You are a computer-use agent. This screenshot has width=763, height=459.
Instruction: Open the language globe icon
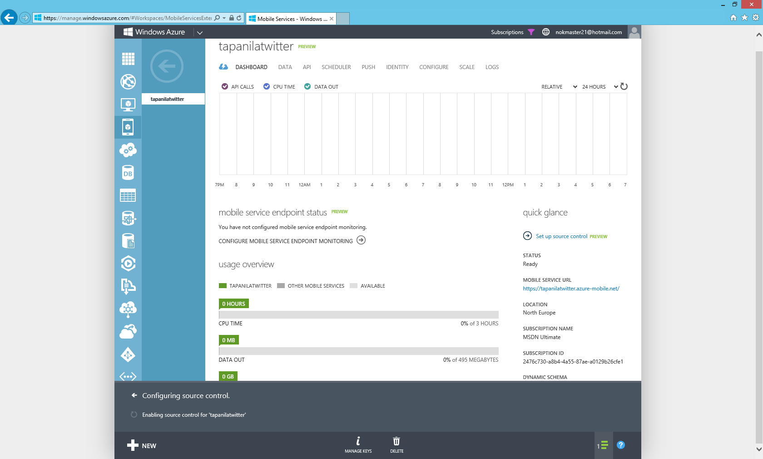[x=546, y=32]
